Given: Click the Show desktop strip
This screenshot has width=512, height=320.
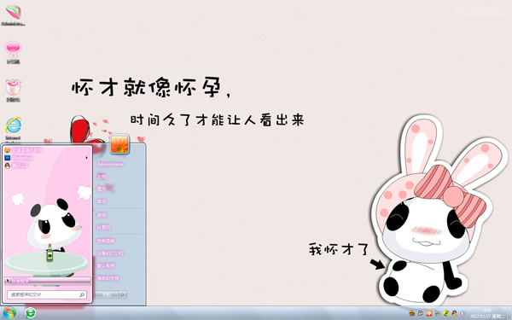Looking at the screenshot, I should click(x=509, y=313).
